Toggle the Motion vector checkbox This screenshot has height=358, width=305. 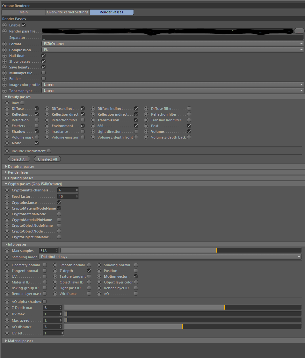[136, 276]
